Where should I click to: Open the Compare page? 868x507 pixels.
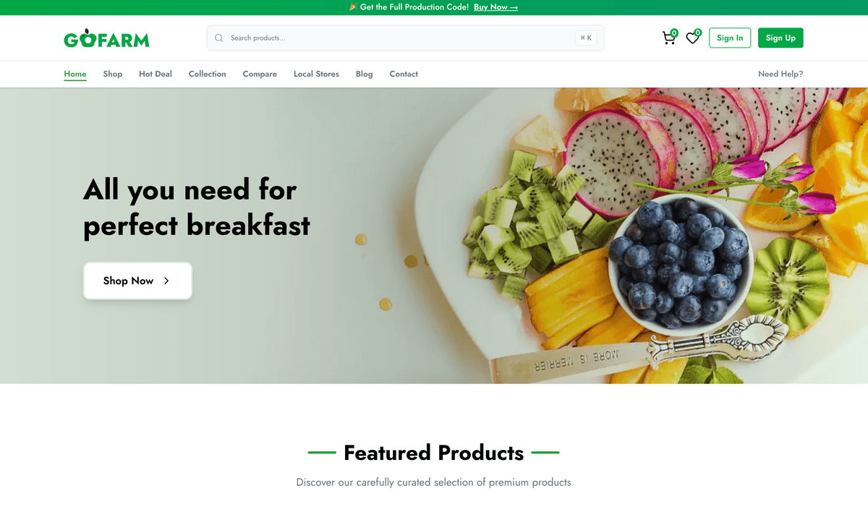click(260, 74)
